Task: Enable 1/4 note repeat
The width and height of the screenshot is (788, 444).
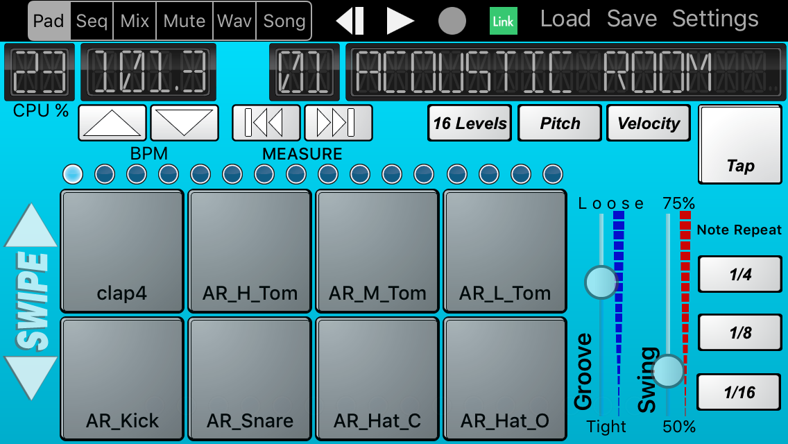Action: click(740, 274)
